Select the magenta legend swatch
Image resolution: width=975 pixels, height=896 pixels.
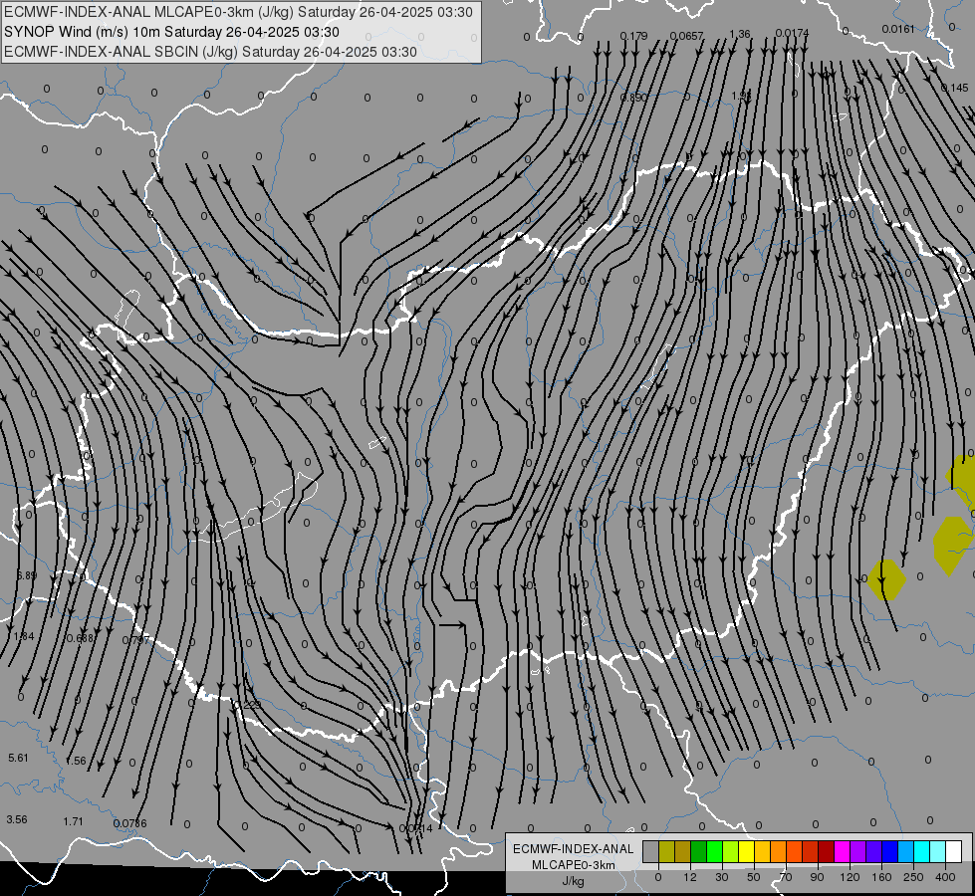point(843,851)
